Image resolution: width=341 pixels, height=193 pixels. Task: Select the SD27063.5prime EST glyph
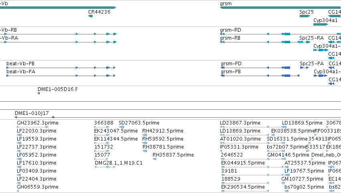[x=121, y=127]
